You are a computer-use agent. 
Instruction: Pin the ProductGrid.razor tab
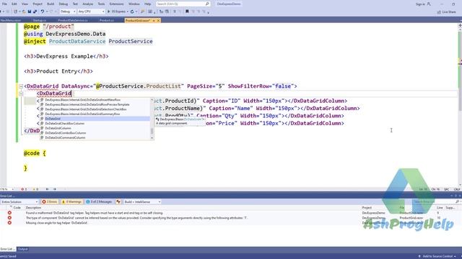[154, 21]
